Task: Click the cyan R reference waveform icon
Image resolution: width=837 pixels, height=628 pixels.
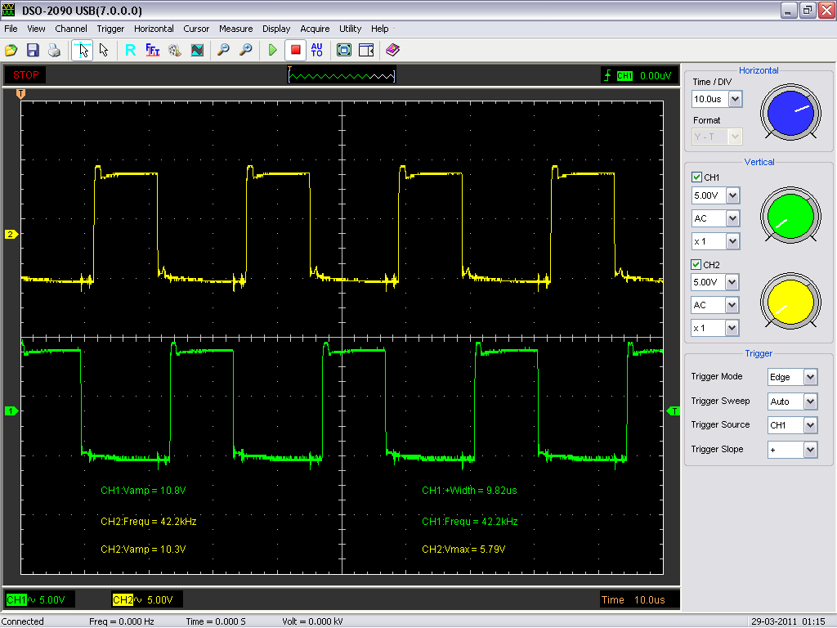Action: click(x=130, y=50)
